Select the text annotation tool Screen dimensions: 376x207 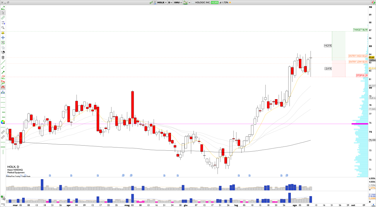pos(3,42)
